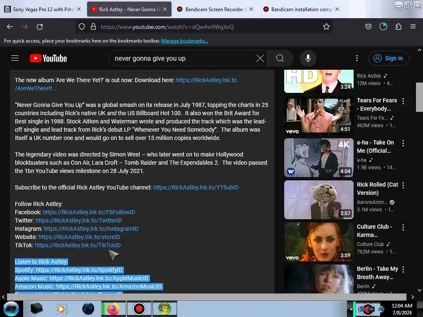423x317 pixels.
Task: Open the AppleMusicID link
Action: click(x=99, y=278)
